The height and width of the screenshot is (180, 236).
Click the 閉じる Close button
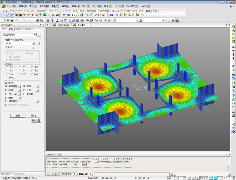pos(33,116)
